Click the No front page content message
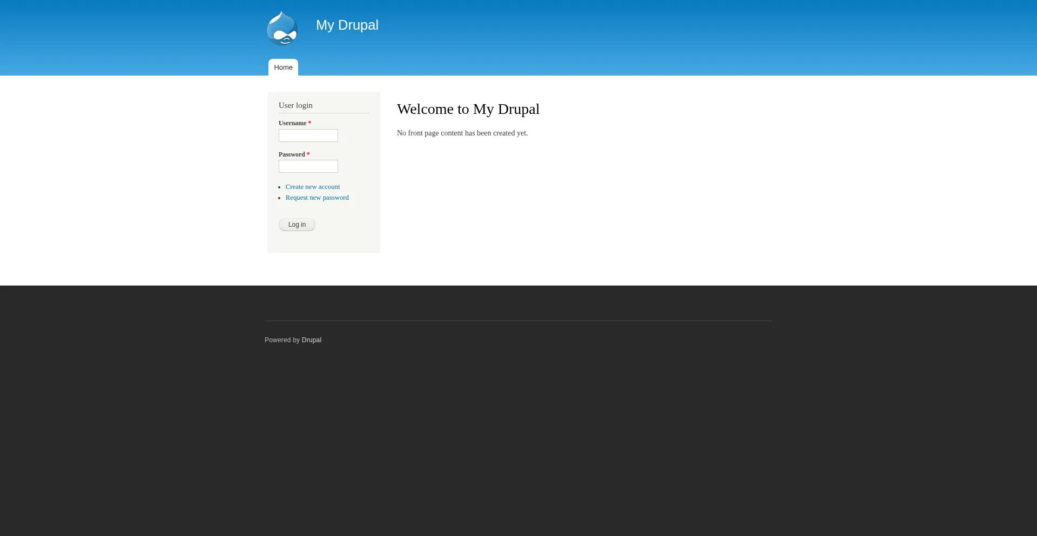 [462, 133]
